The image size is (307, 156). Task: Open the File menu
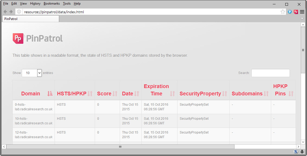click(6, 4)
